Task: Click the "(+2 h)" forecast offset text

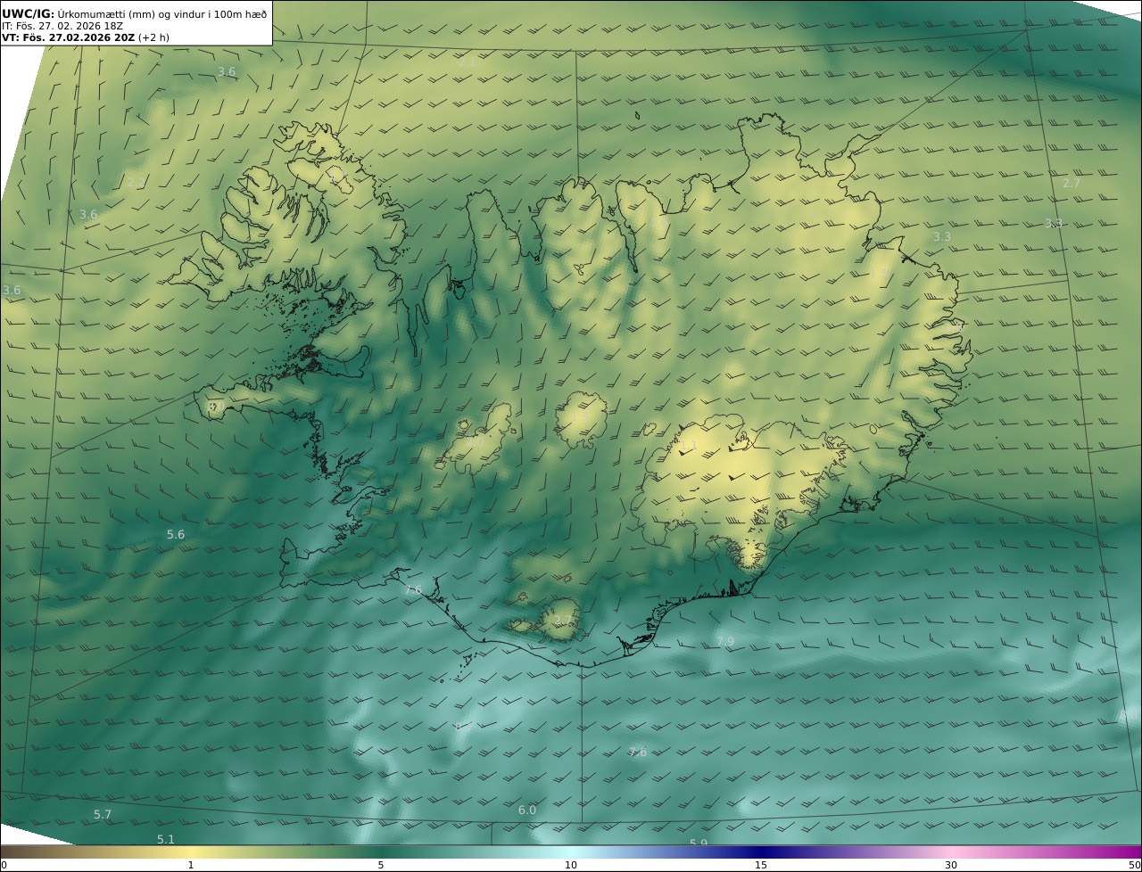Action: pos(153,37)
